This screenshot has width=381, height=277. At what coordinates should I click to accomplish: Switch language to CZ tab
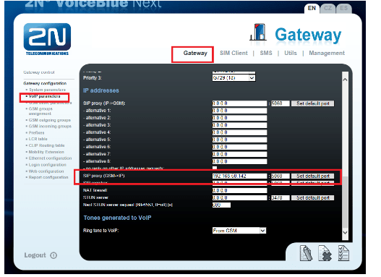point(328,8)
